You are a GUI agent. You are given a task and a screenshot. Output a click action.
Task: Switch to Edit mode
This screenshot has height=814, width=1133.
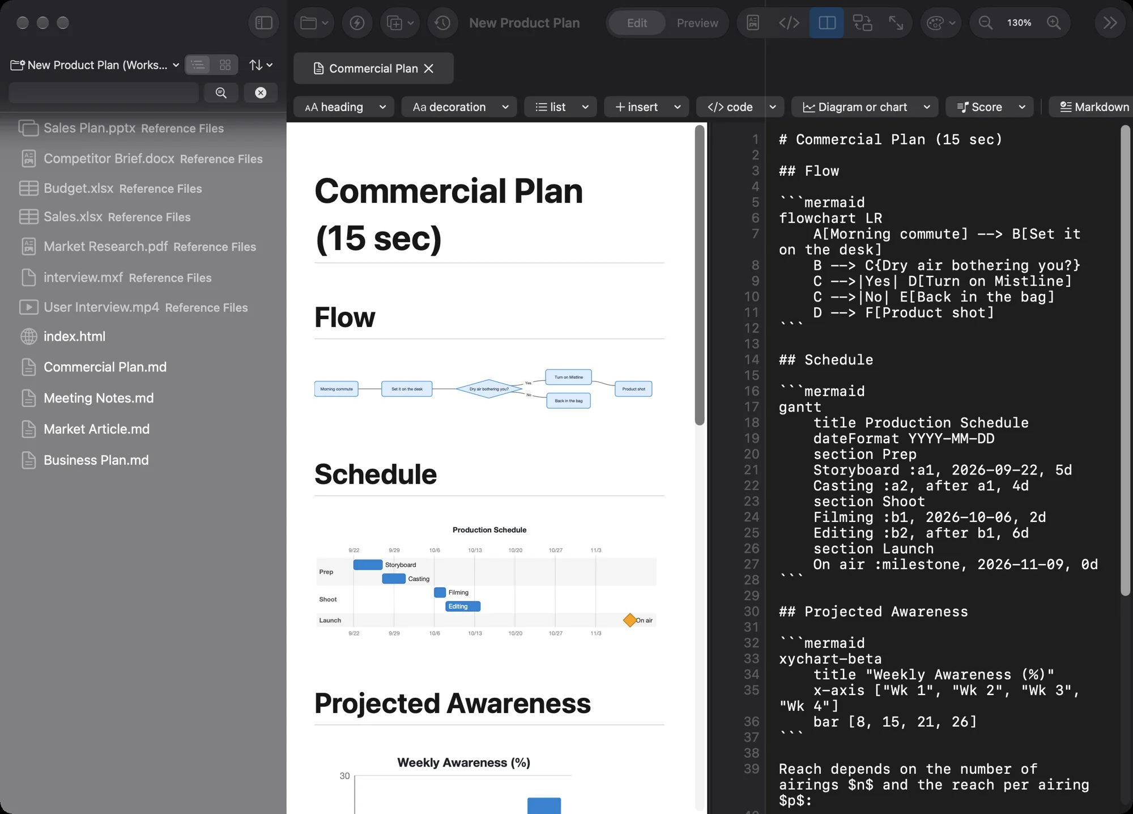click(637, 23)
